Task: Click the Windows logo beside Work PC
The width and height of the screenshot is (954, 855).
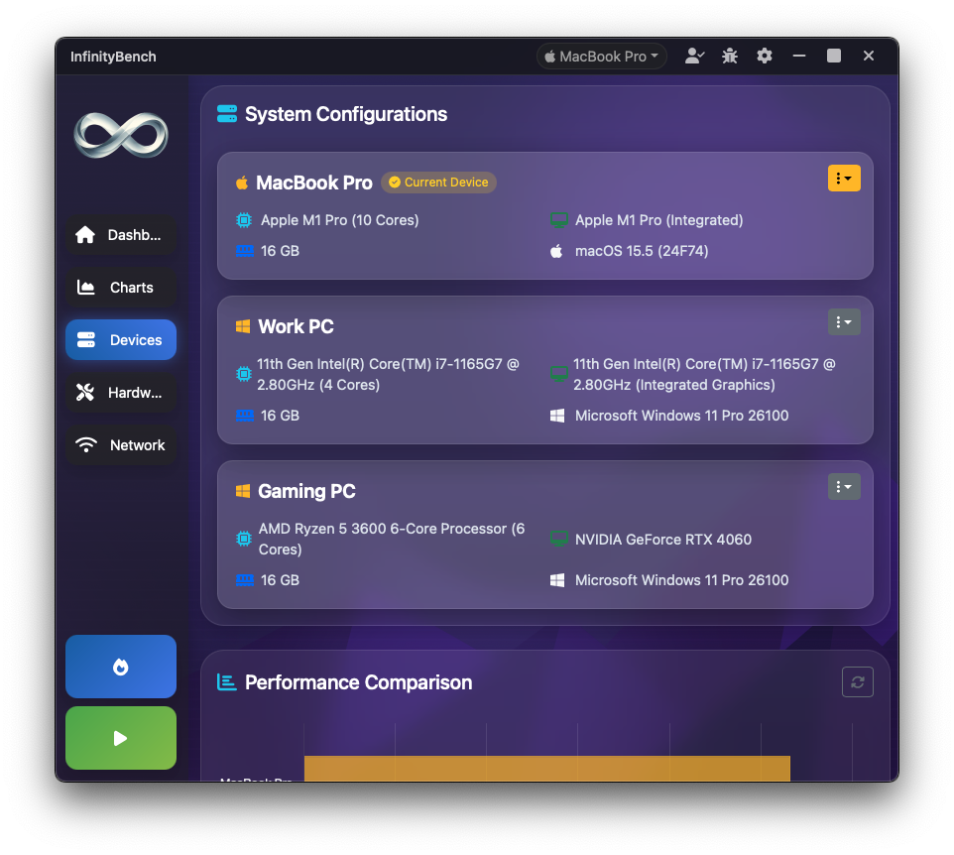Action: tap(243, 326)
